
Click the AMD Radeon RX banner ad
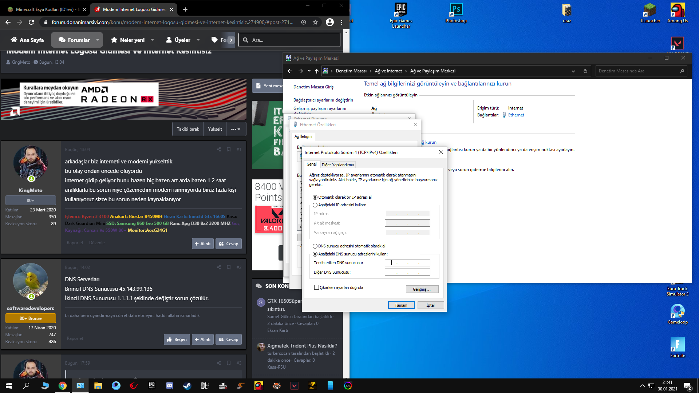[123, 99]
